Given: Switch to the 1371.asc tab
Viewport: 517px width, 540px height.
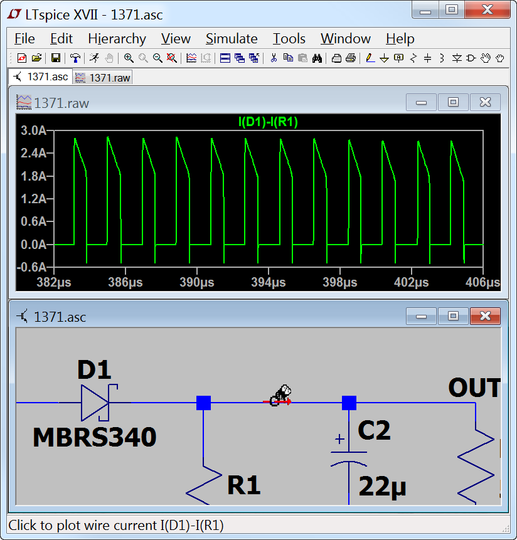Looking at the screenshot, I should pos(41,77).
